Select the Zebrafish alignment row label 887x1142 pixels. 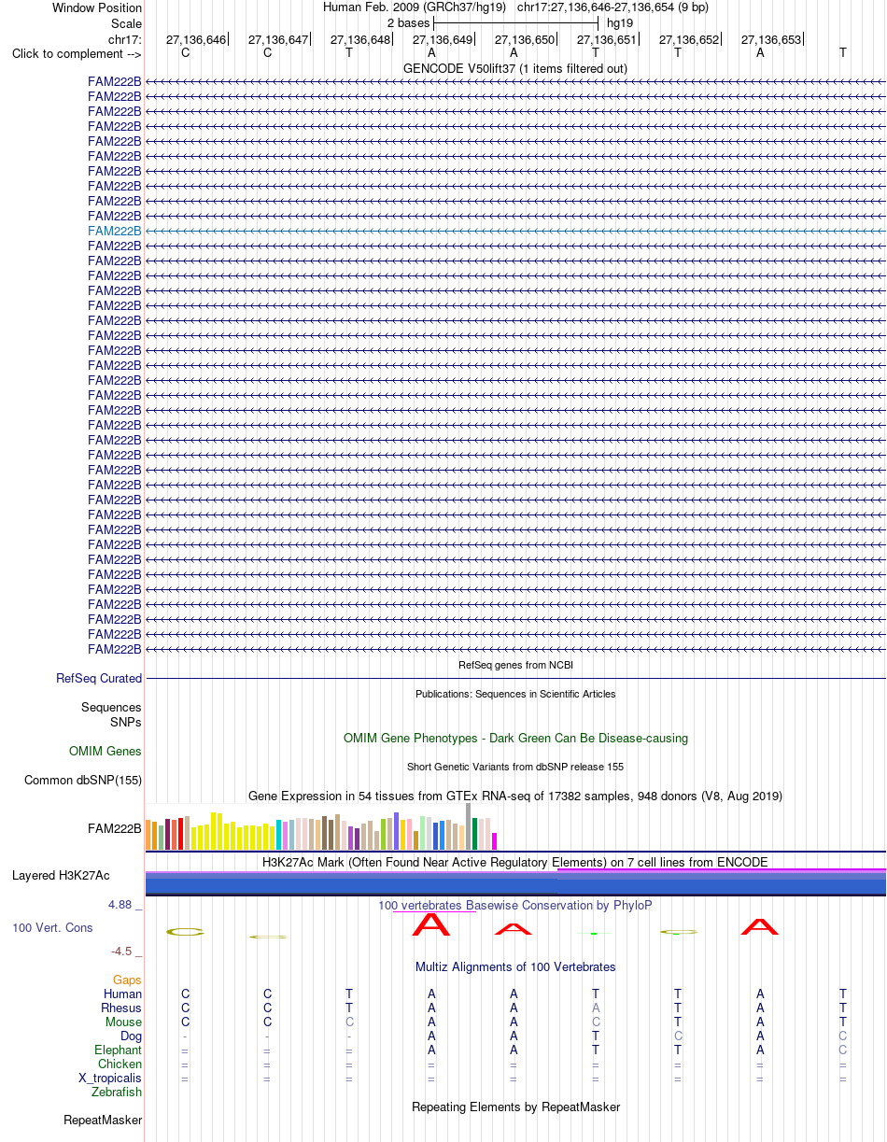tap(117, 1093)
